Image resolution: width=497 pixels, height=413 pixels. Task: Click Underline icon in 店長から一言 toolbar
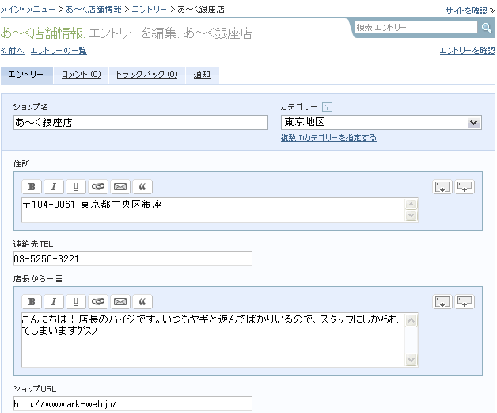(x=76, y=302)
